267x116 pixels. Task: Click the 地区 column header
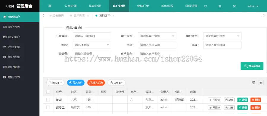[x=75, y=92]
